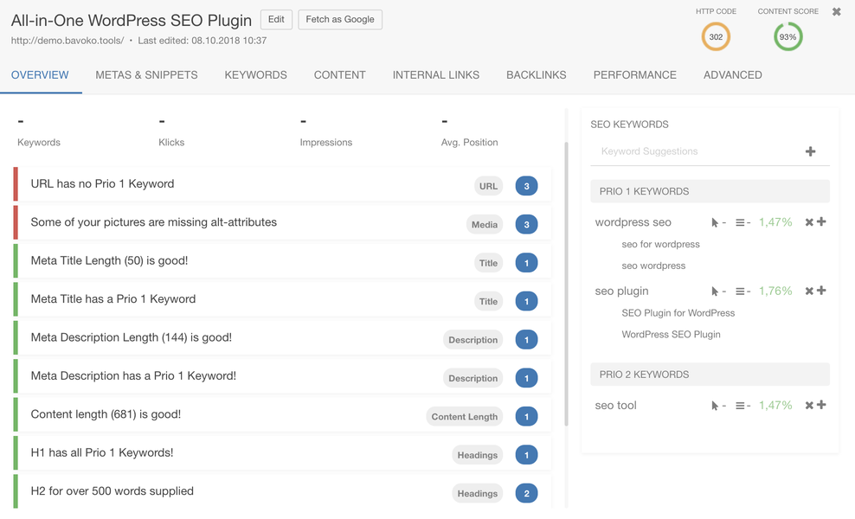This screenshot has height=519, width=855.
Task: Click the PRIO 1 KEYWORDS header
Action: (710, 191)
